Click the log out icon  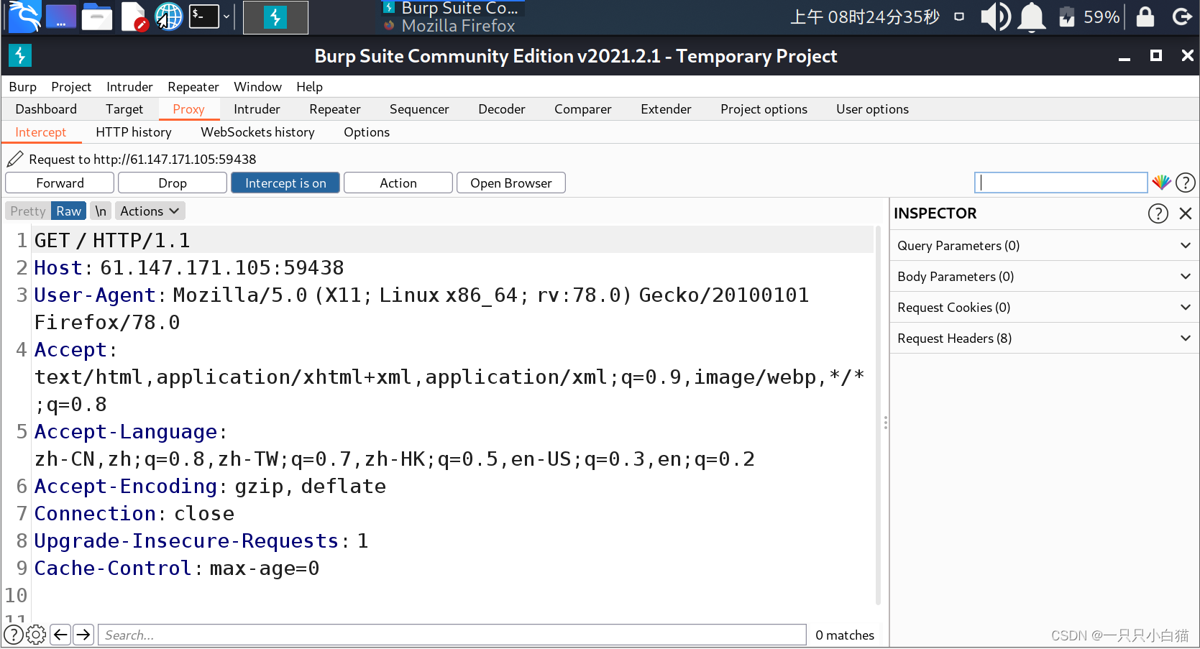point(1182,17)
